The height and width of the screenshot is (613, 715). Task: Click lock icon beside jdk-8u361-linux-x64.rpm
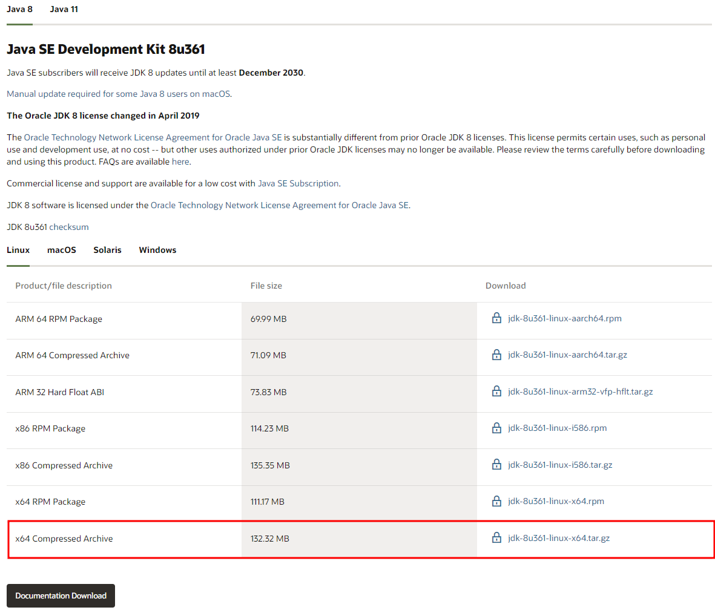(496, 501)
